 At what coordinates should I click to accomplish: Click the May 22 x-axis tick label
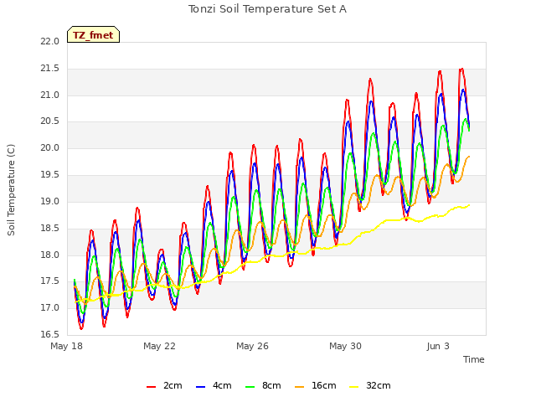pos(159,346)
